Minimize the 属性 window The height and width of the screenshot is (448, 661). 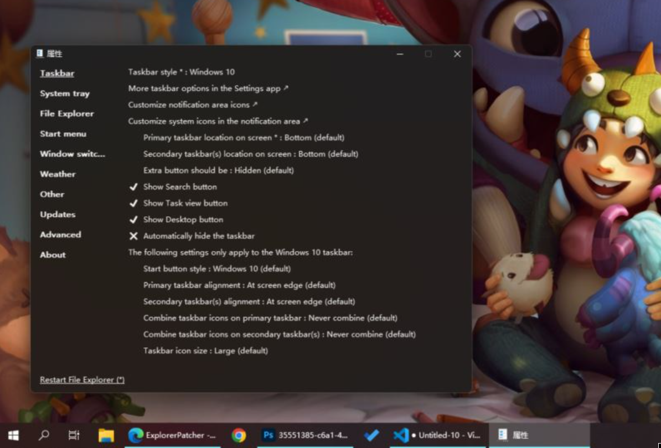pyautogui.click(x=400, y=54)
